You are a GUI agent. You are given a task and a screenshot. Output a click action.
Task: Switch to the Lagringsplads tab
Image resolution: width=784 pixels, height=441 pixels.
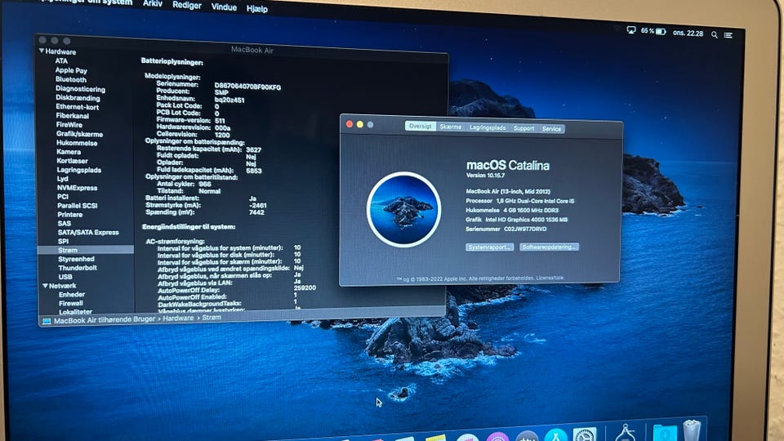click(x=488, y=127)
